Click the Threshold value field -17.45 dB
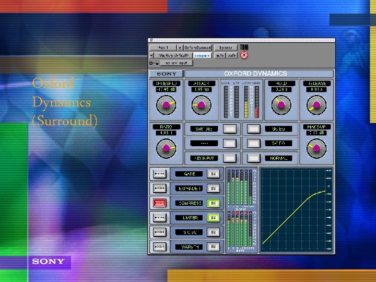The image size is (376, 282). tap(166, 89)
